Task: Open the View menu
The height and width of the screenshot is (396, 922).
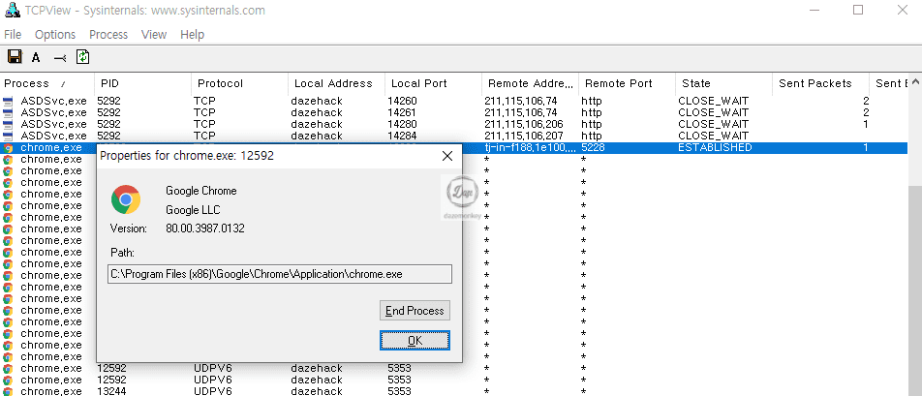Action: click(154, 35)
